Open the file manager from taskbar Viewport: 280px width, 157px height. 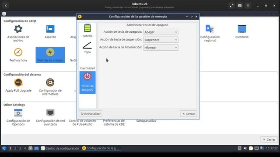point(31,148)
